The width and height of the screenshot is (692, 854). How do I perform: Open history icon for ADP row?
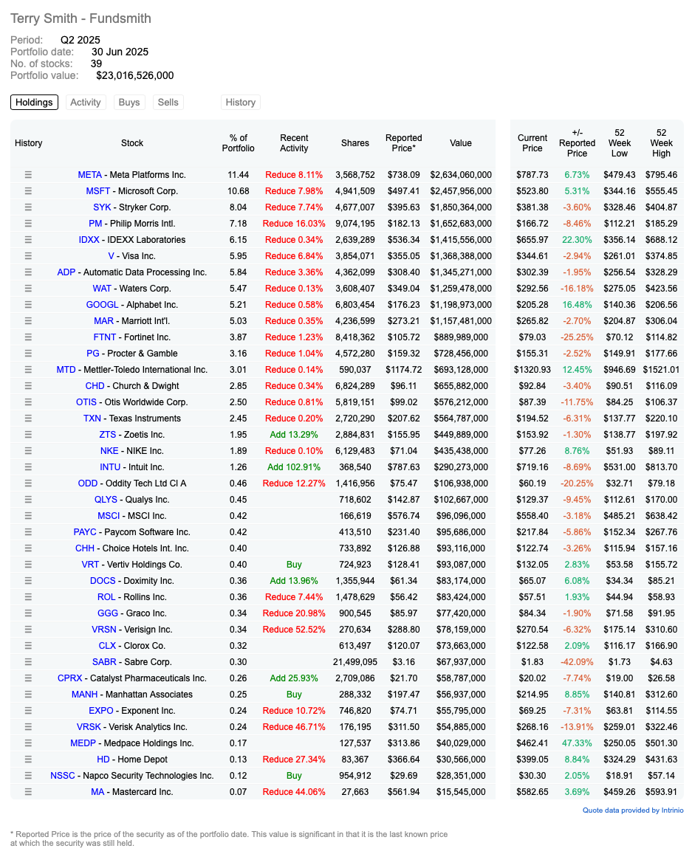point(28,272)
